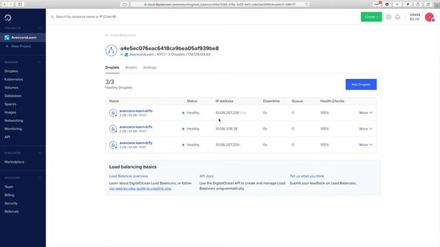Click the browser tabs overview icon
This screenshot has width=440, height=247.
click(x=428, y=4)
